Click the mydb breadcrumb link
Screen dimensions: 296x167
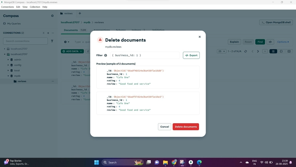tap(87, 22)
